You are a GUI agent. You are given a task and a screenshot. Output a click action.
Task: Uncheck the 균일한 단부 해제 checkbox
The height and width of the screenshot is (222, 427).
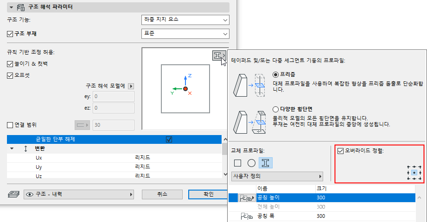pos(169,139)
